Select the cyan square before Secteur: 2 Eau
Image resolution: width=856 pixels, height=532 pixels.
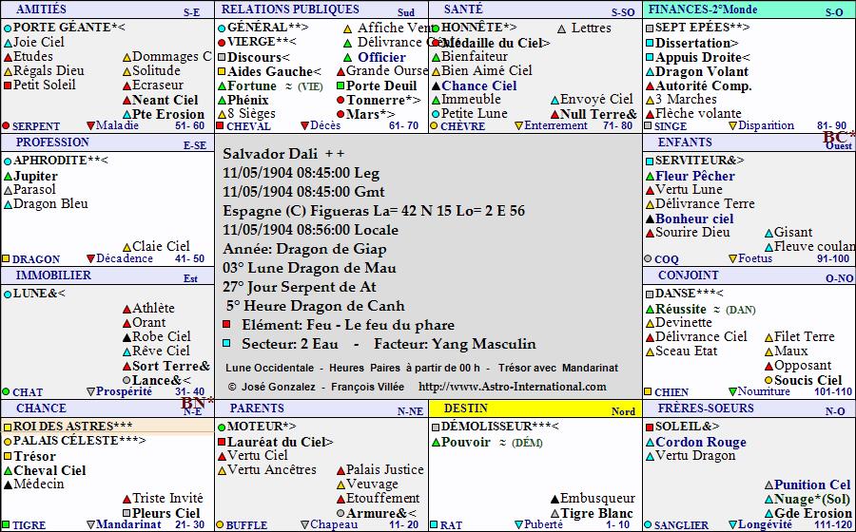click(x=226, y=344)
